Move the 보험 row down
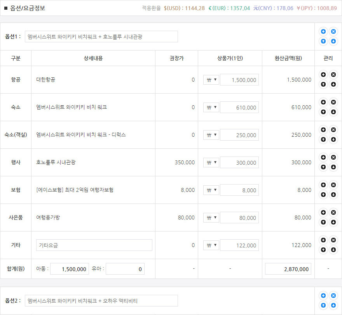342x315 pixels. tap(333, 195)
